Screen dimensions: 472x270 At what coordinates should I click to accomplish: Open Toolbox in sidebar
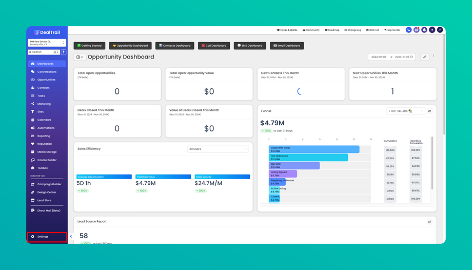[x=47, y=168]
